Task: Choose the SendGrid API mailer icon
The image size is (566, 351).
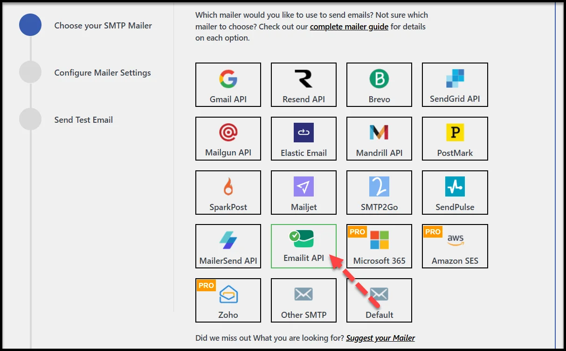Action: click(455, 84)
